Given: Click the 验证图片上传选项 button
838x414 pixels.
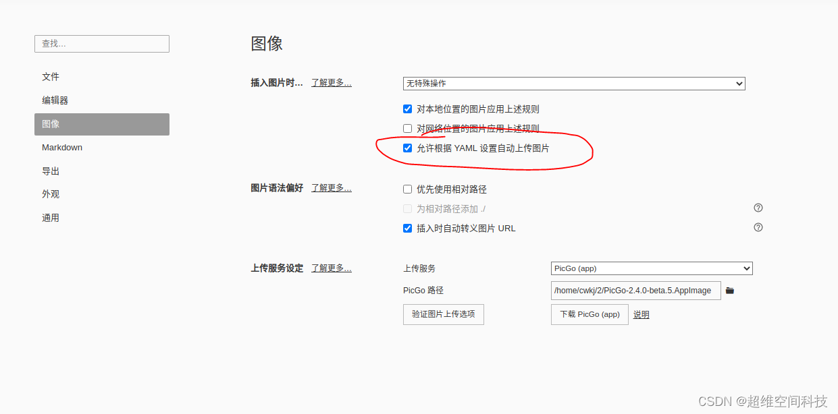Looking at the screenshot, I should (x=443, y=314).
